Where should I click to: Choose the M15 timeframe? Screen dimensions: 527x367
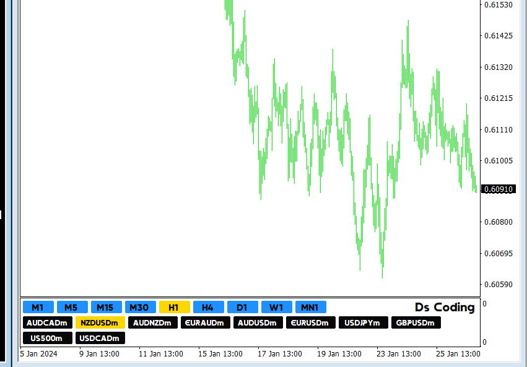(x=107, y=307)
